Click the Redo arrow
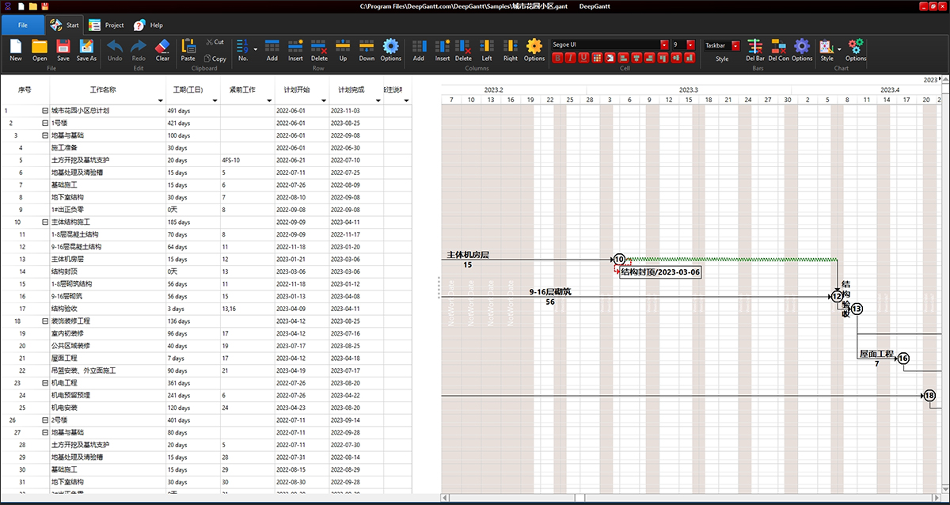This screenshot has height=505, width=950. tap(139, 47)
